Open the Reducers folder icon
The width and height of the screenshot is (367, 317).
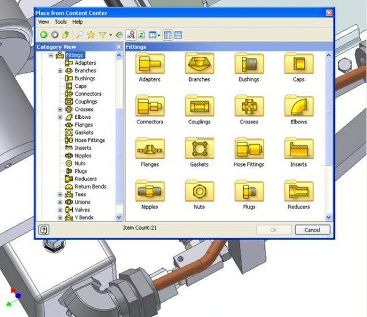pos(299,191)
